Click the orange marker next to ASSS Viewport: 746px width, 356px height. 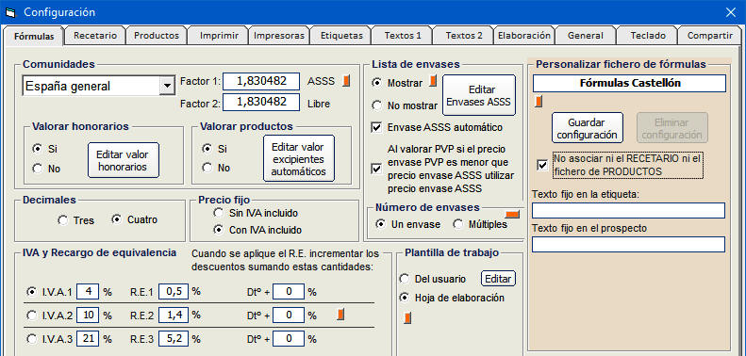tap(346, 81)
